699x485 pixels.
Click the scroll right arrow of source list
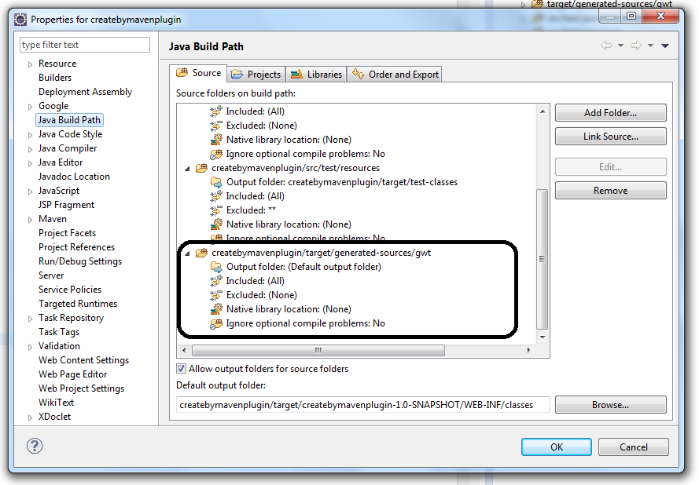pyautogui.click(x=529, y=350)
